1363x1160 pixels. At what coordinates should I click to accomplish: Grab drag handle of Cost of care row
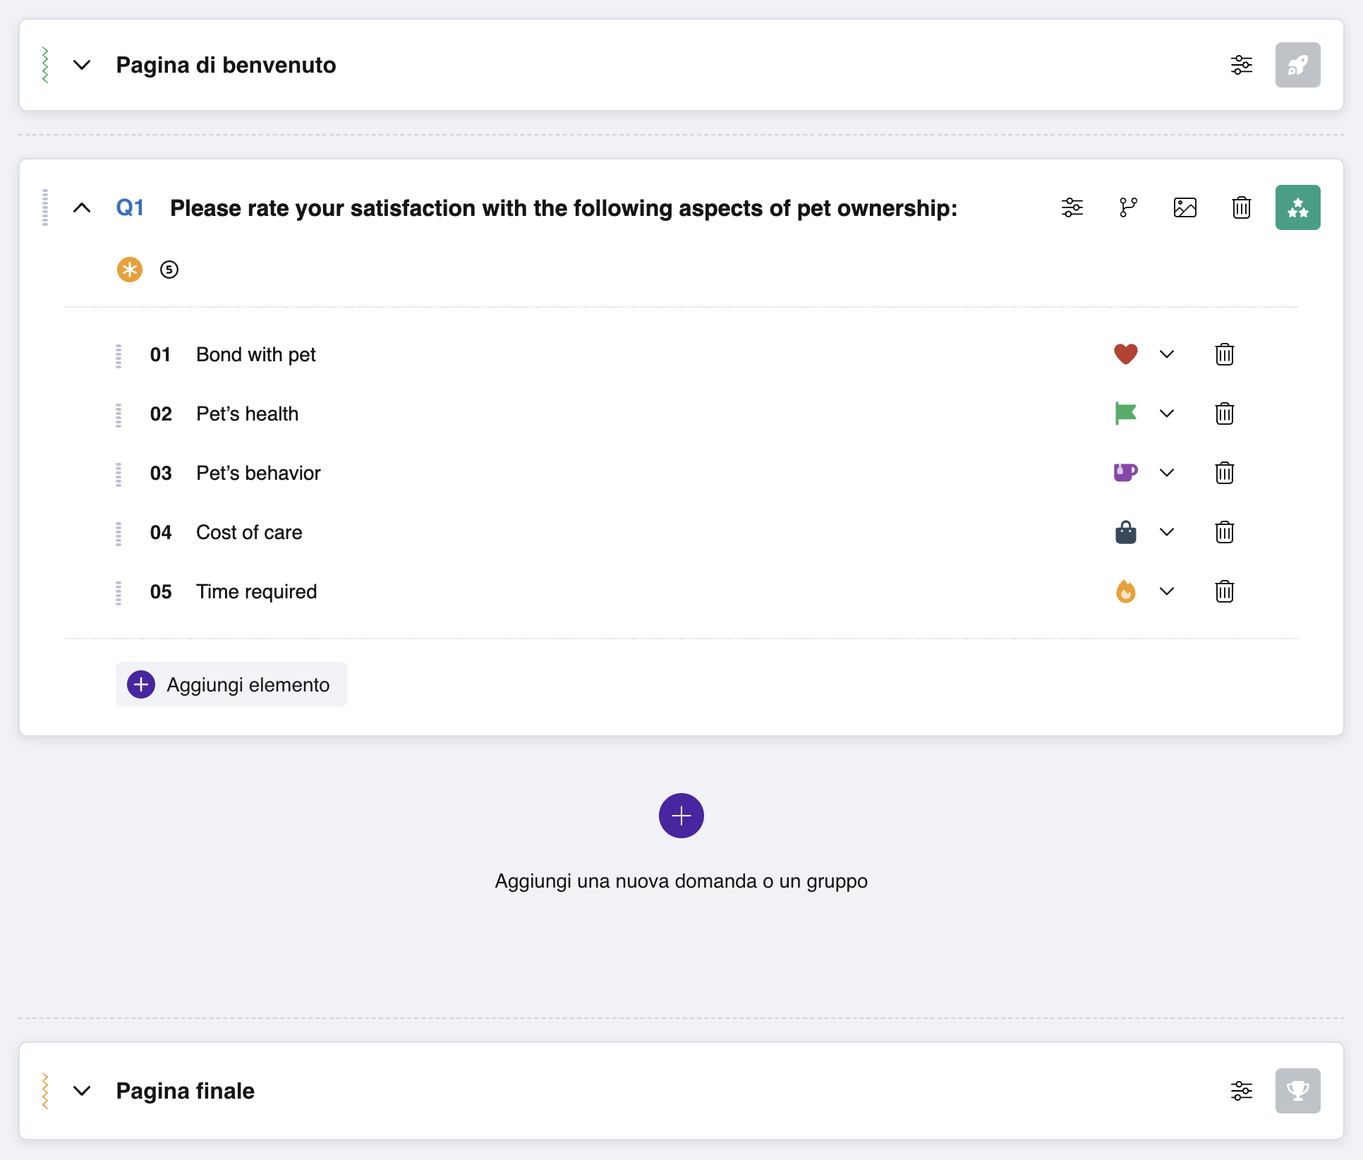[119, 533]
